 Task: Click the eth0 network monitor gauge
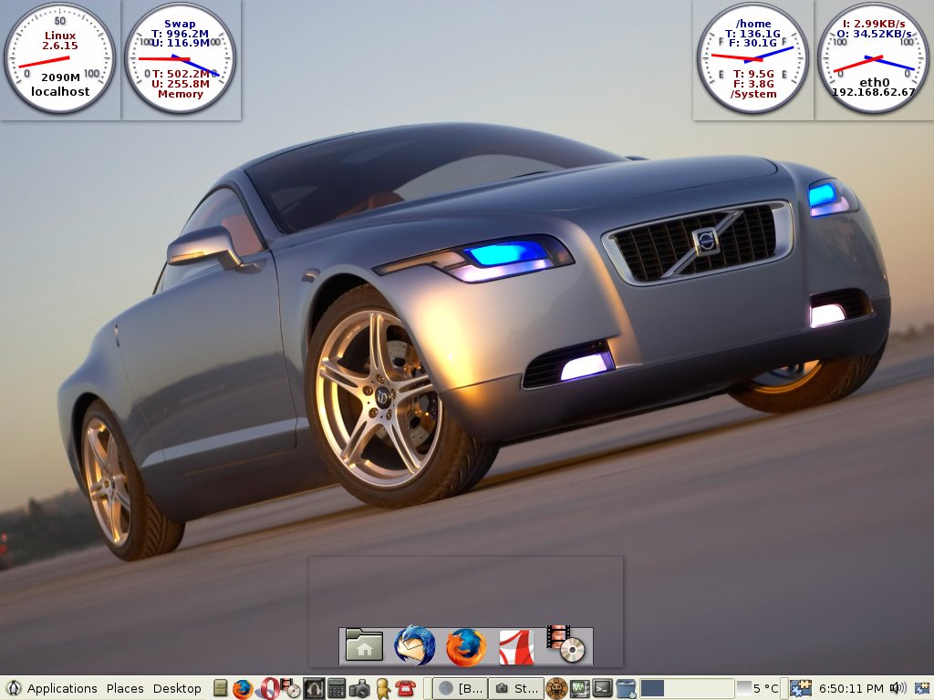pyautogui.click(x=873, y=59)
